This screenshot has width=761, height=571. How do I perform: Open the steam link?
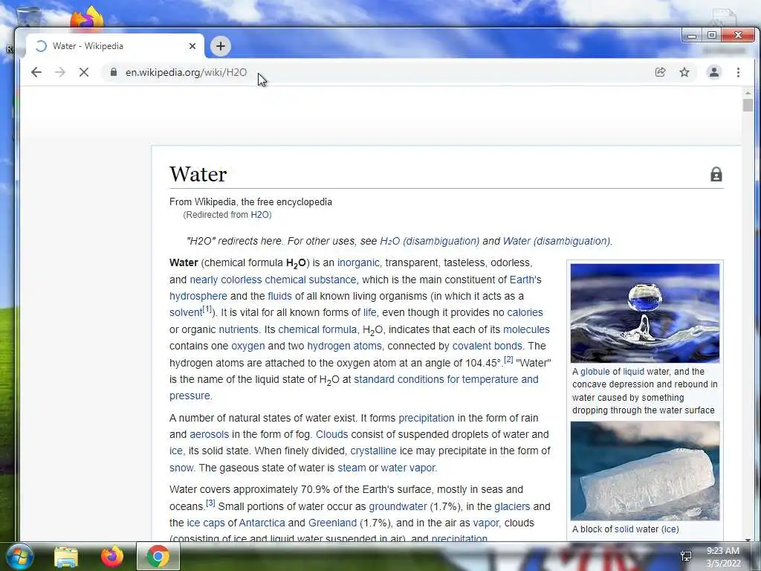click(352, 468)
